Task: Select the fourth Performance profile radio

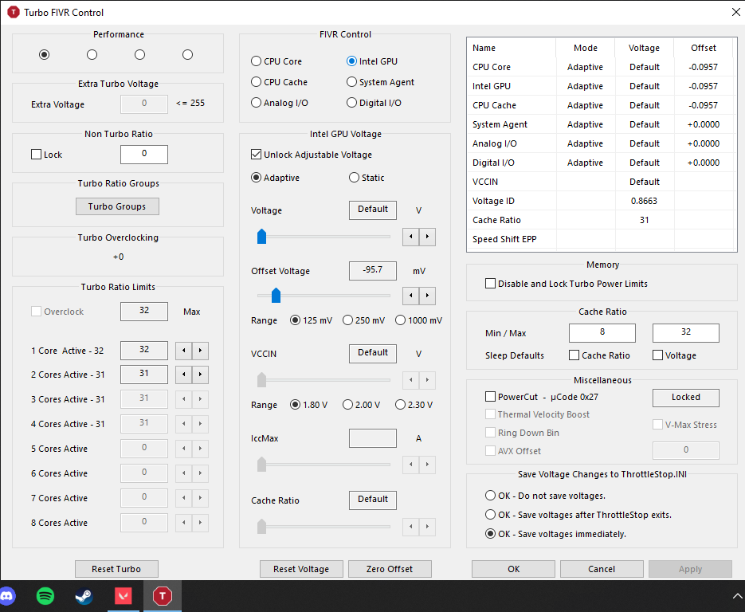Action: pyautogui.click(x=188, y=55)
